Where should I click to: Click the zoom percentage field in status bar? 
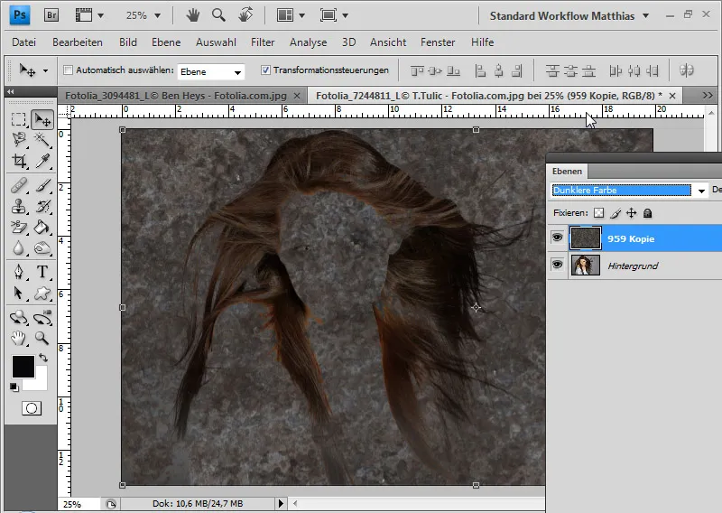tap(79, 504)
